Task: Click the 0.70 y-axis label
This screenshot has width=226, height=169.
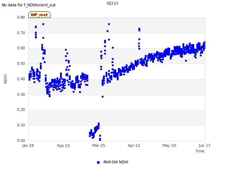Action: pos(21,33)
